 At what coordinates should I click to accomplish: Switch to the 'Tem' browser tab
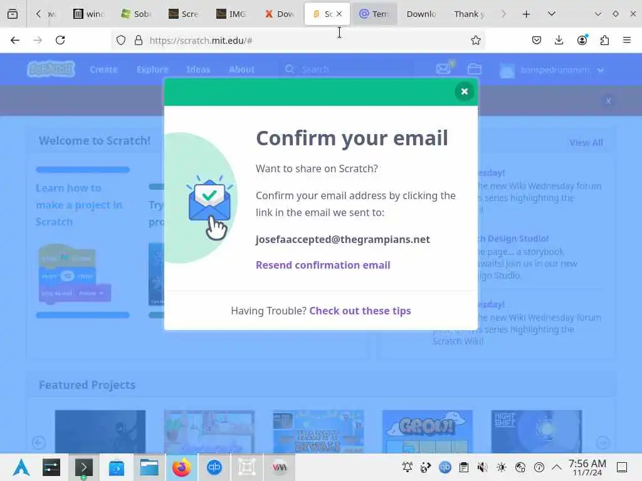coord(374,14)
